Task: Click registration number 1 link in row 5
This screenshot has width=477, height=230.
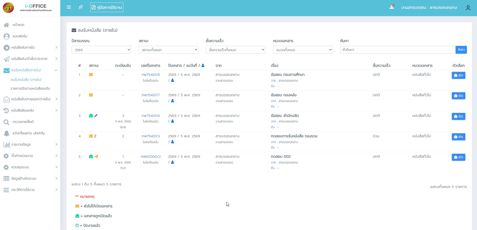Action: [123, 156]
